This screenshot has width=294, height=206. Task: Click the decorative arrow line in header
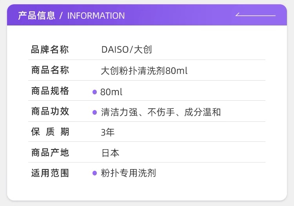click(255, 15)
